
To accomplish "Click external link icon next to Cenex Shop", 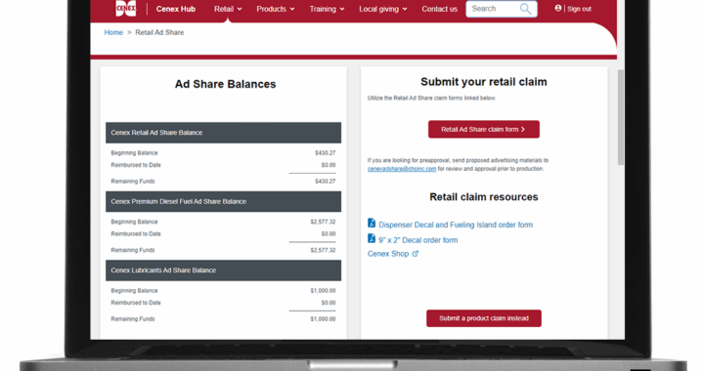I will point(416,254).
